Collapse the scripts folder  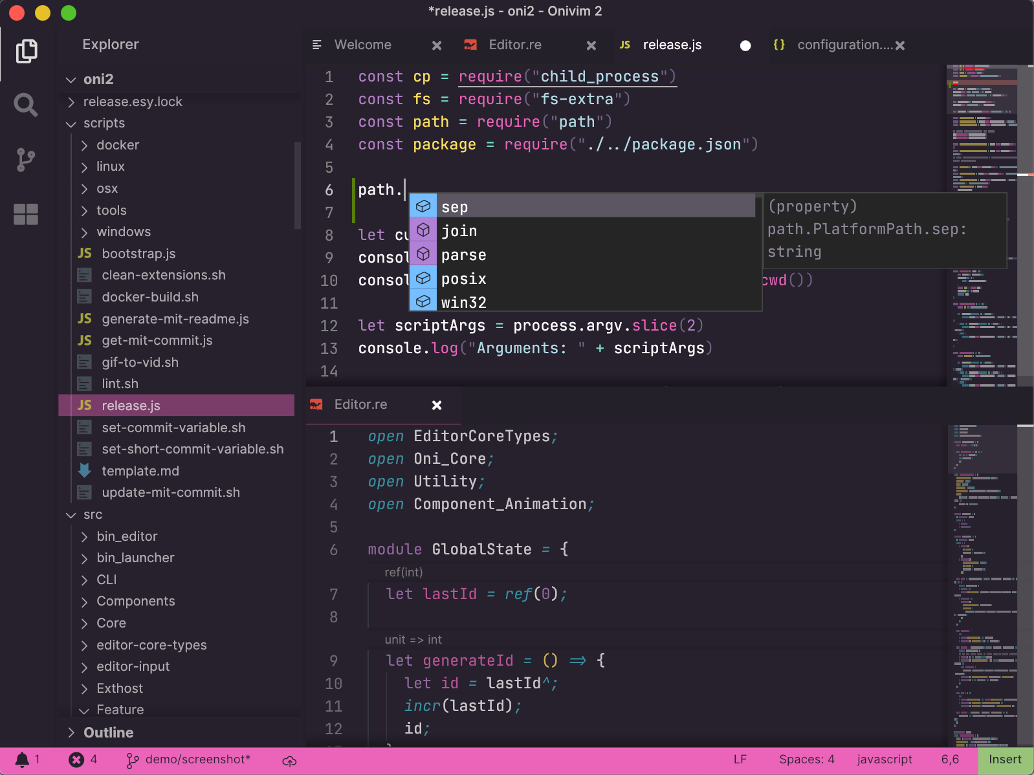(x=71, y=124)
